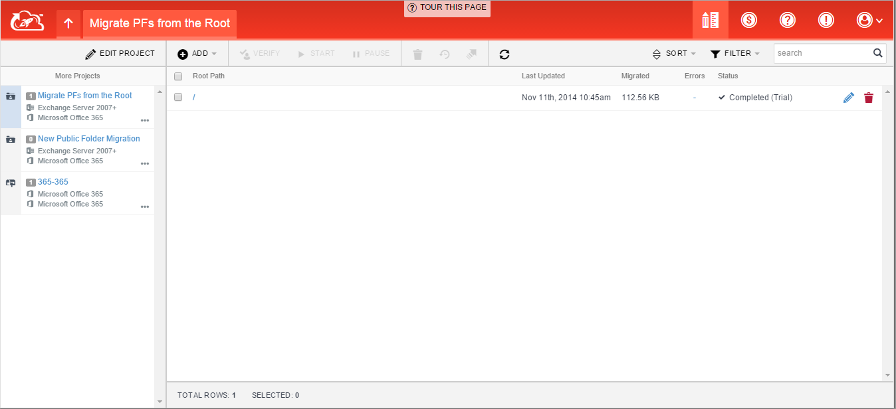This screenshot has width=896, height=409.
Task: Click the Migrated column header
Action: [x=635, y=76]
